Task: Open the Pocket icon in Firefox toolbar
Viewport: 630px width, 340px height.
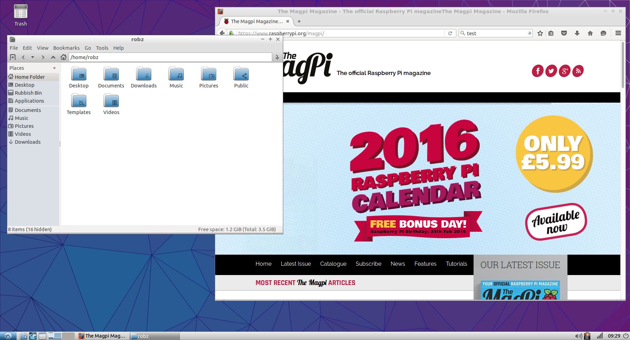Action: [x=564, y=33]
